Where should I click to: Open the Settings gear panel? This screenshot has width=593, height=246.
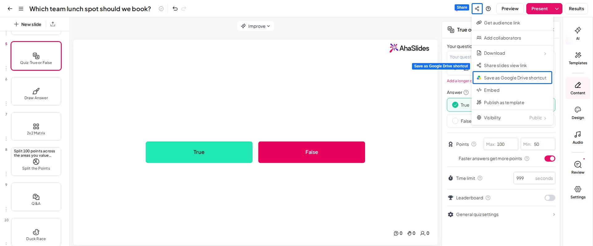click(578, 193)
